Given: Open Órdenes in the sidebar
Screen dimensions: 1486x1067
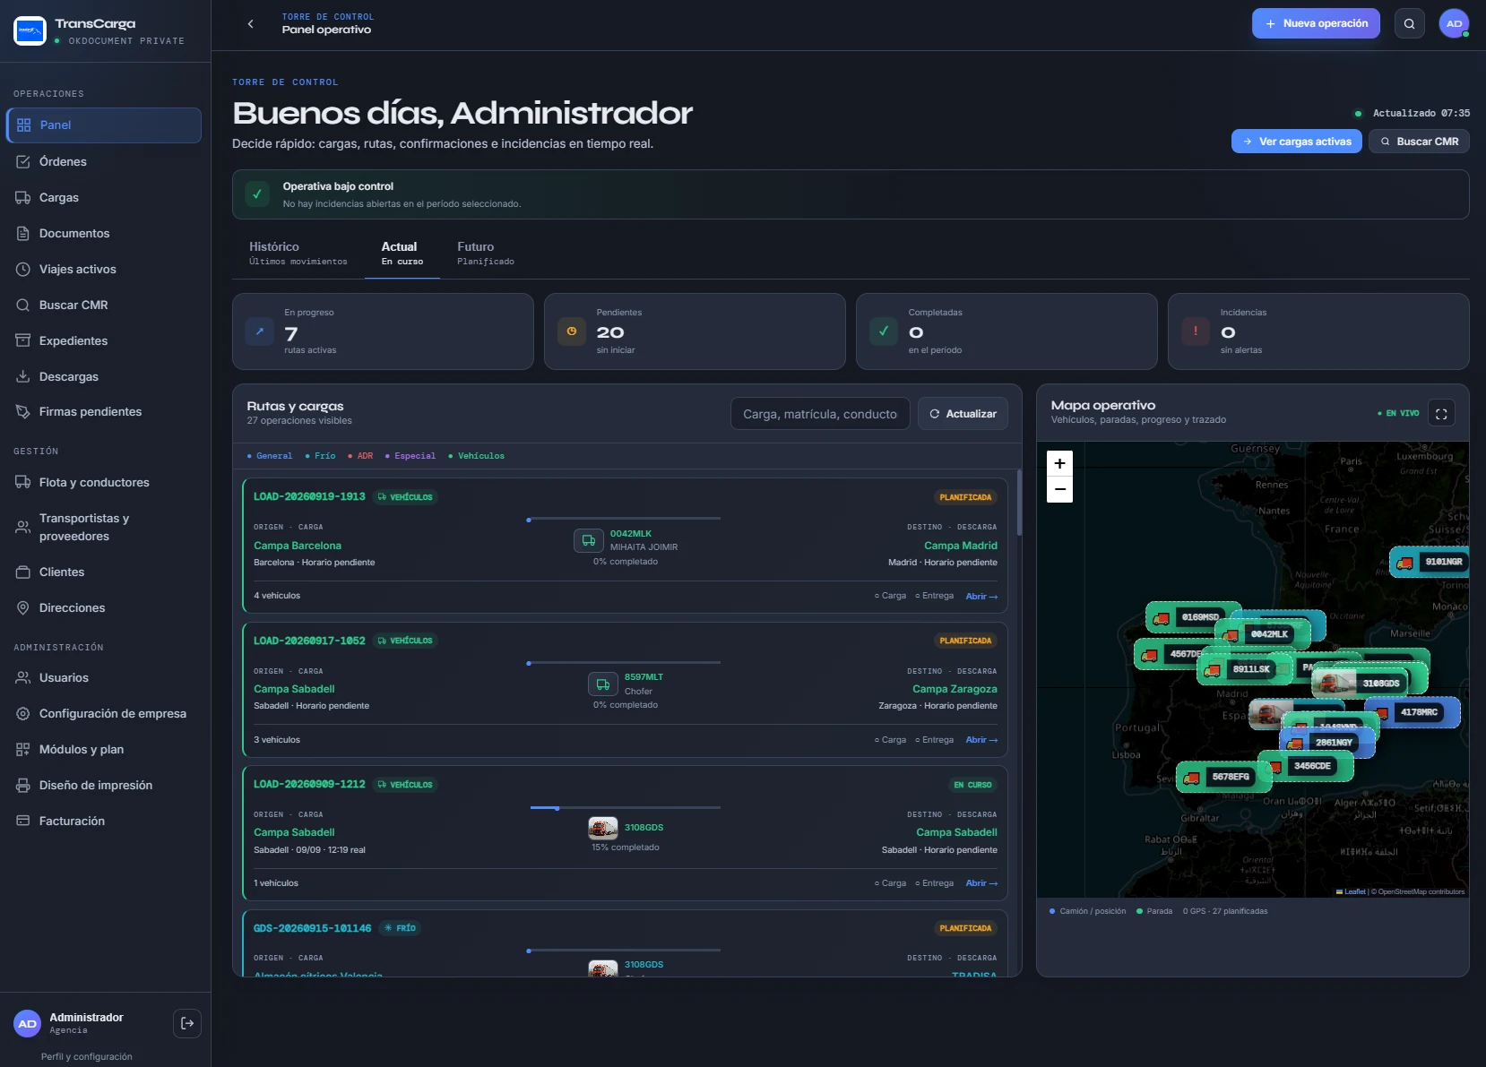Looking at the screenshot, I should tap(104, 161).
